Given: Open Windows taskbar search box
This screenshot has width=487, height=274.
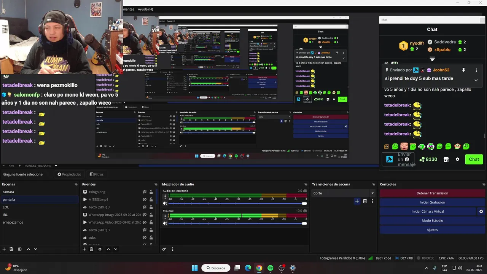Looking at the screenshot, I should [216, 268].
